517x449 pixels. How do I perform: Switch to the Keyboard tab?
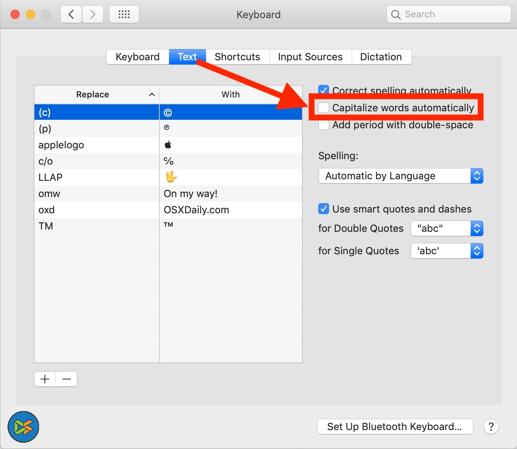click(x=138, y=57)
